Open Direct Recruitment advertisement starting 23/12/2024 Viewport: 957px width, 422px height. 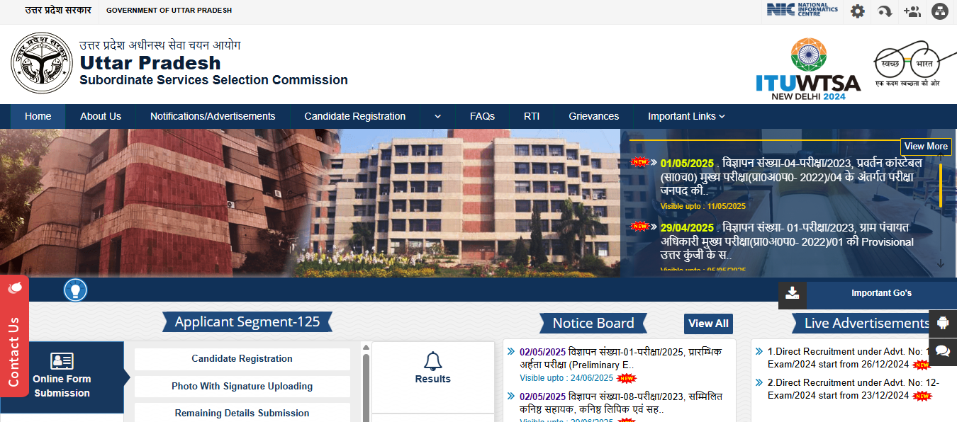[x=853, y=389]
